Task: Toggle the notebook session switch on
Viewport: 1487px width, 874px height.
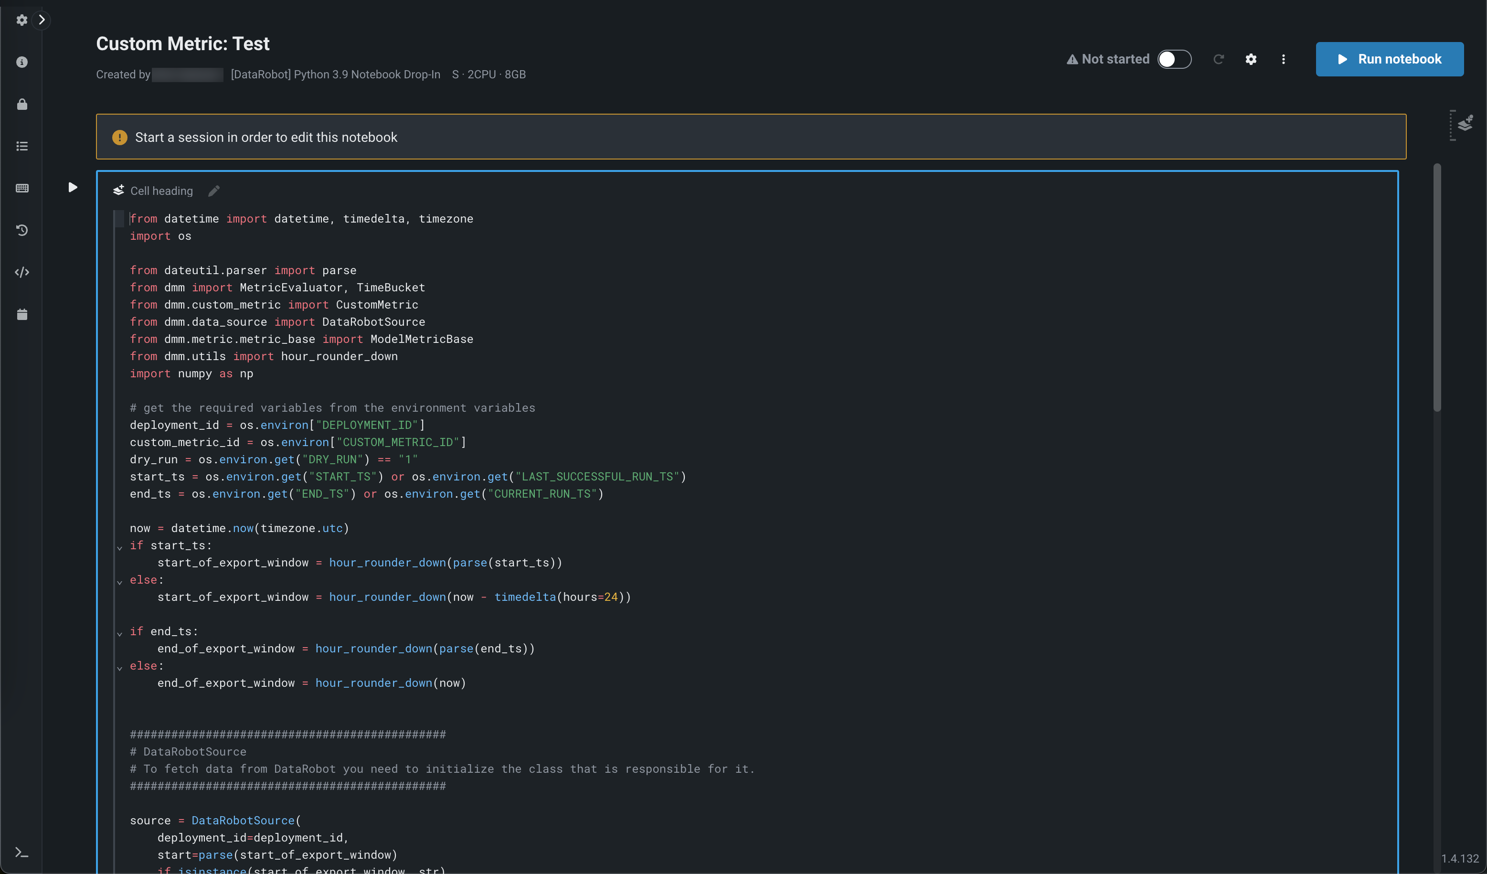Action: coord(1174,59)
